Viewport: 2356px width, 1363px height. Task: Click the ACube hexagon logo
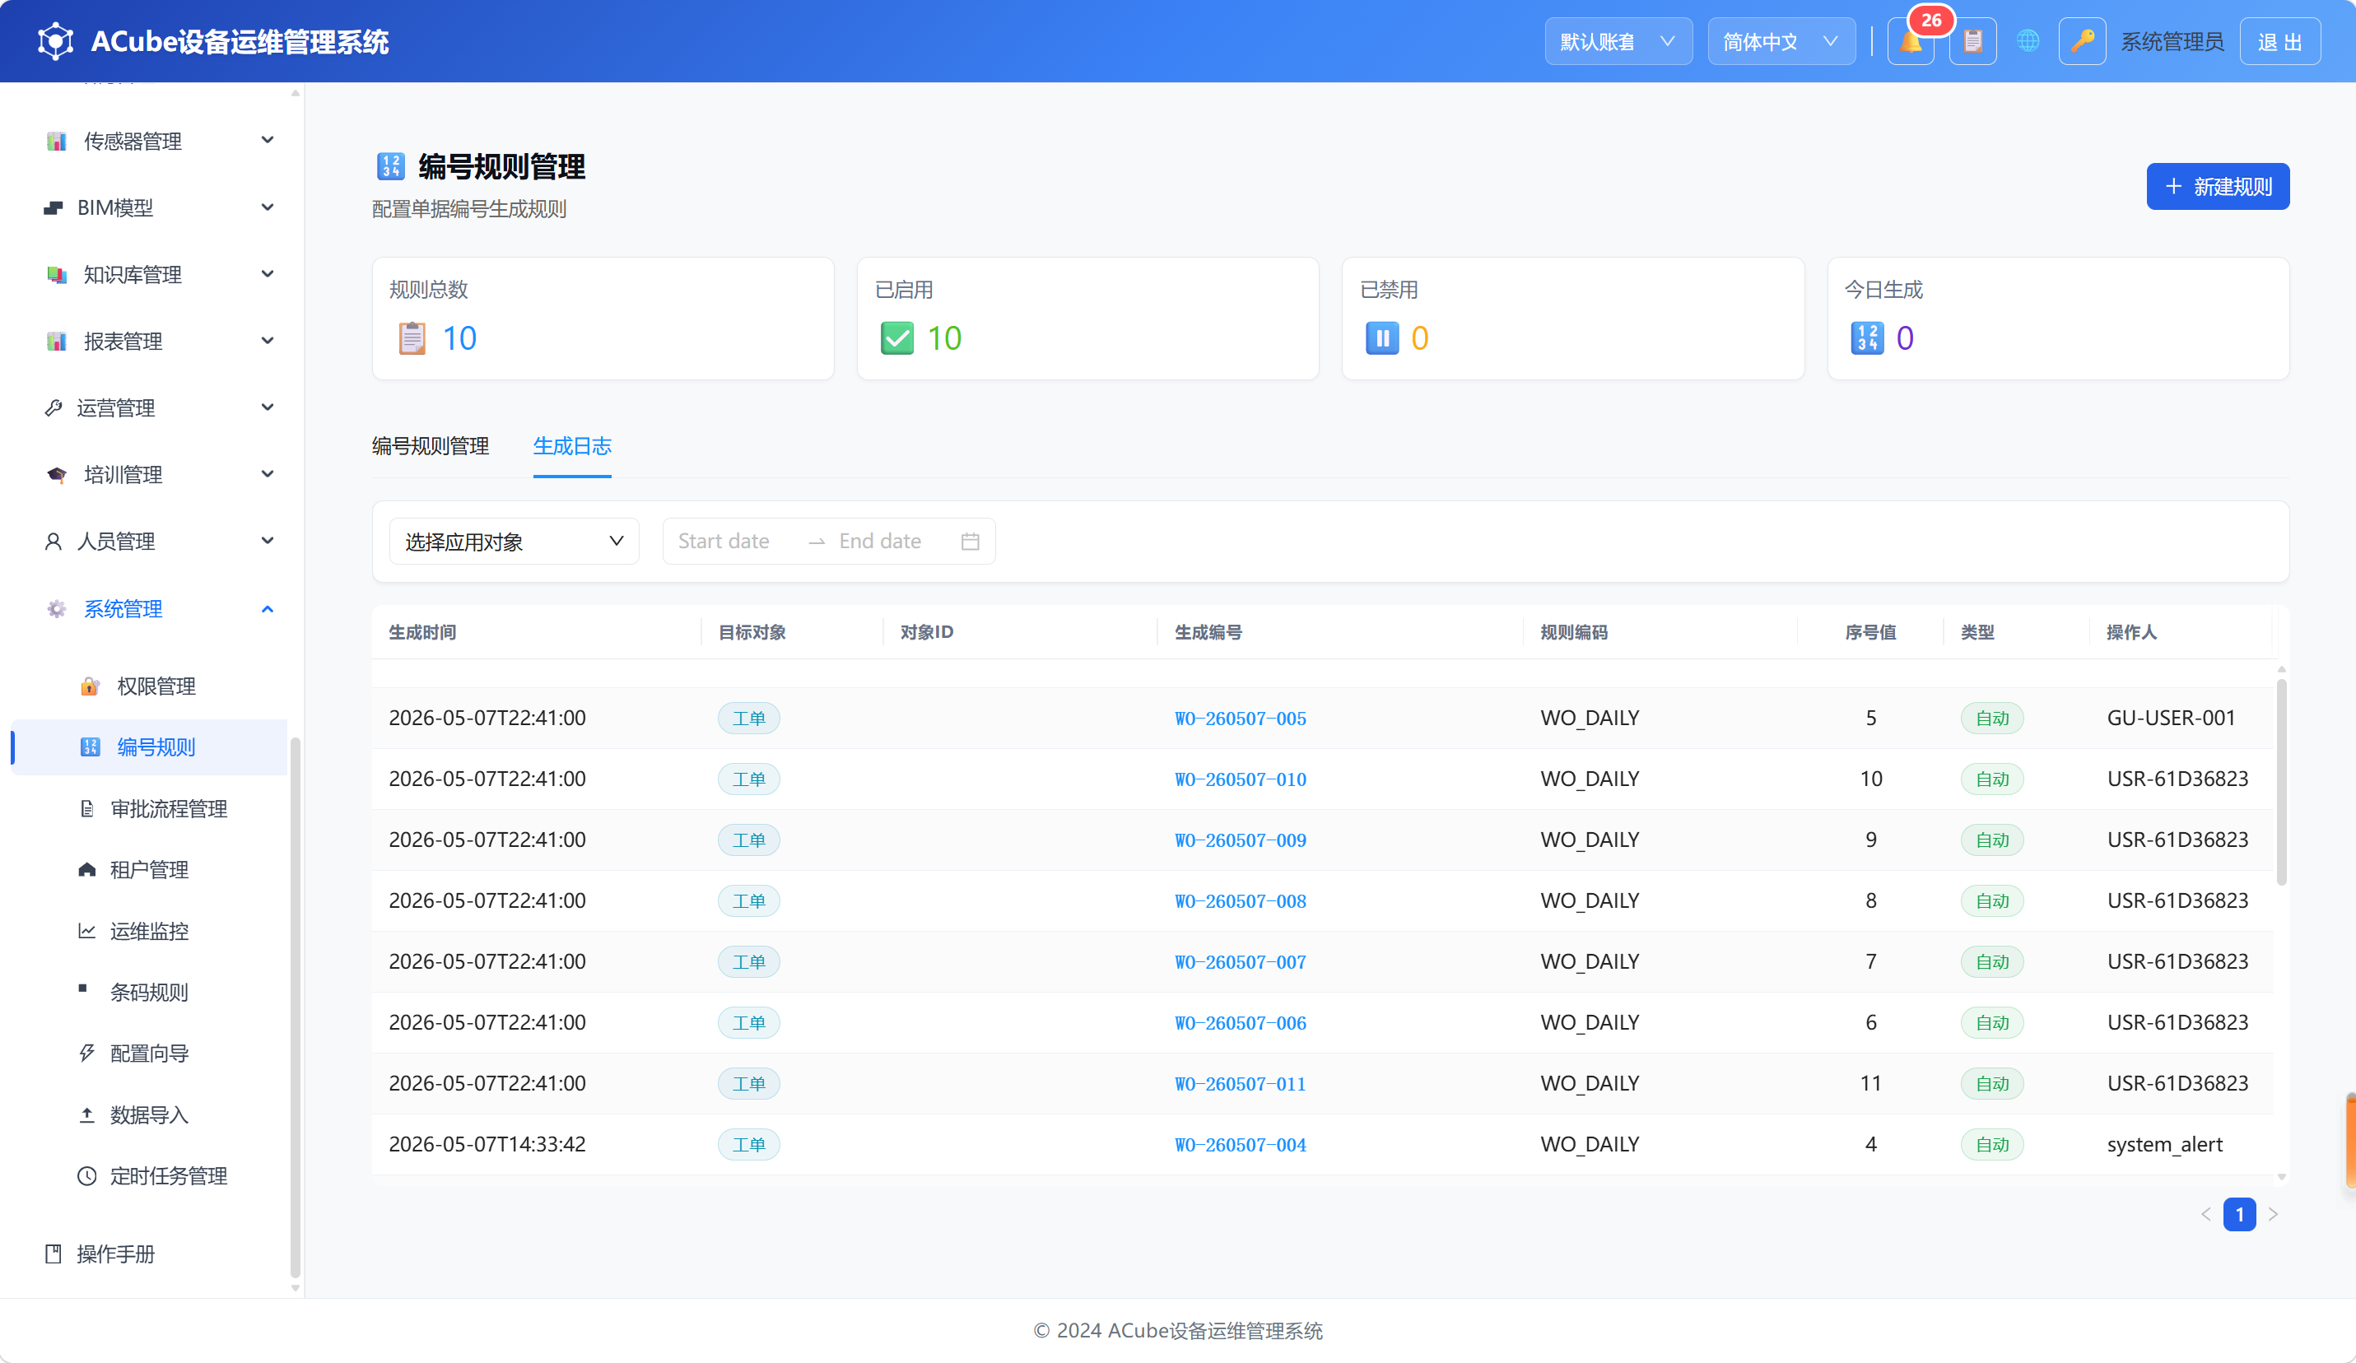[x=55, y=41]
